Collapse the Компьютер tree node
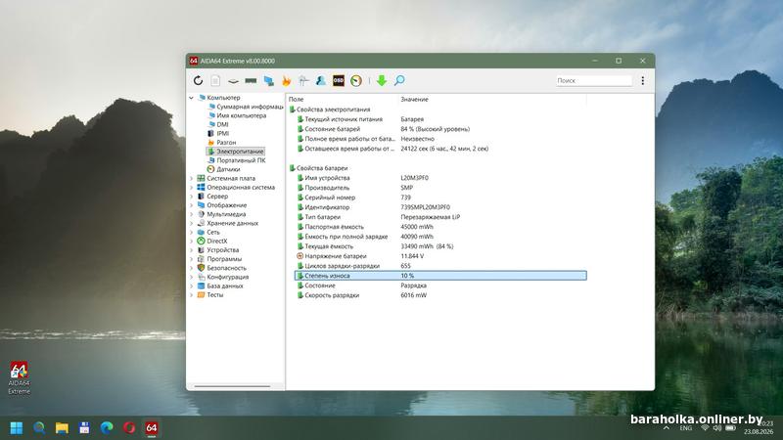The height and width of the screenshot is (440, 783). [x=191, y=98]
